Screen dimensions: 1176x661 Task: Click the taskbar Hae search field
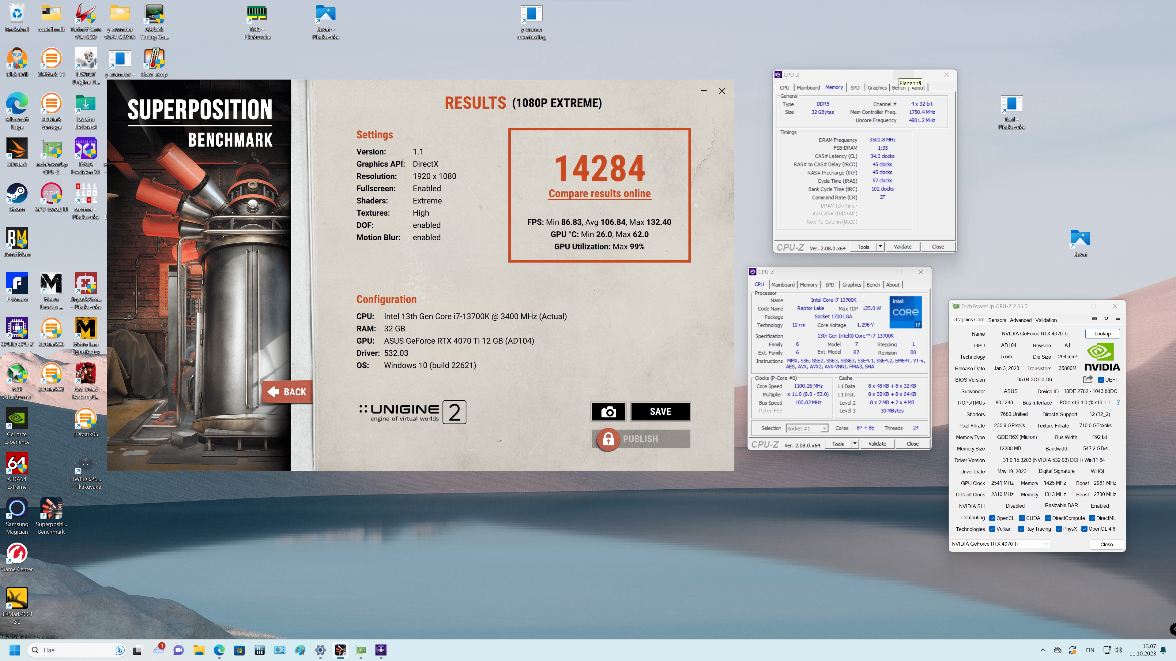tap(77, 650)
